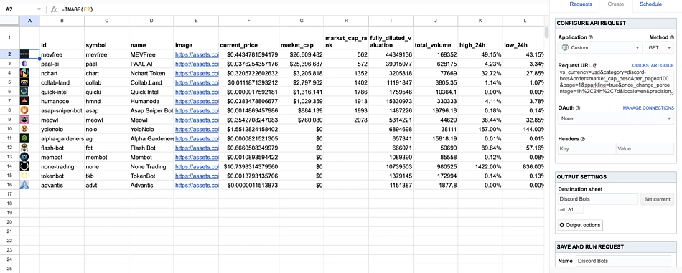Image resolution: width=682 pixels, height=273 pixels.
Task: Click the meowl coin logo image
Action: click(x=24, y=120)
